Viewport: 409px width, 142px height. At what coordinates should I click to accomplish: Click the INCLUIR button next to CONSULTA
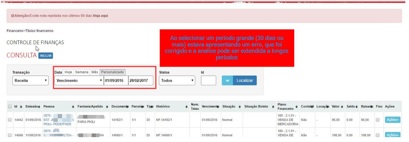click(46, 56)
